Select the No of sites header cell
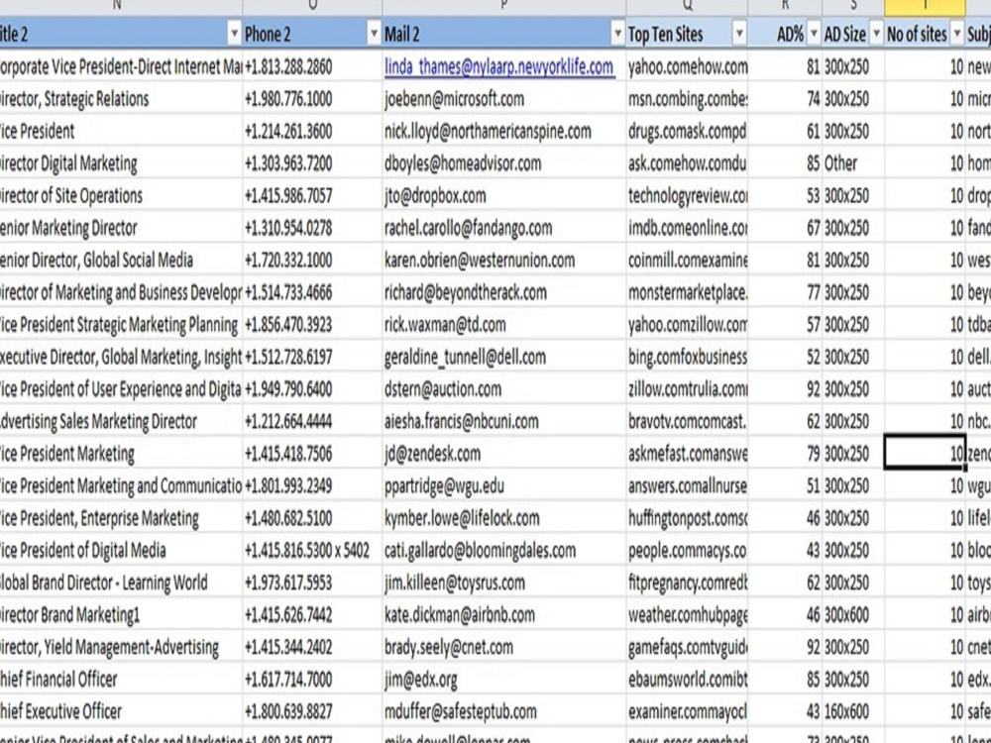The image size is (991, 743). [x=925, y=34]
